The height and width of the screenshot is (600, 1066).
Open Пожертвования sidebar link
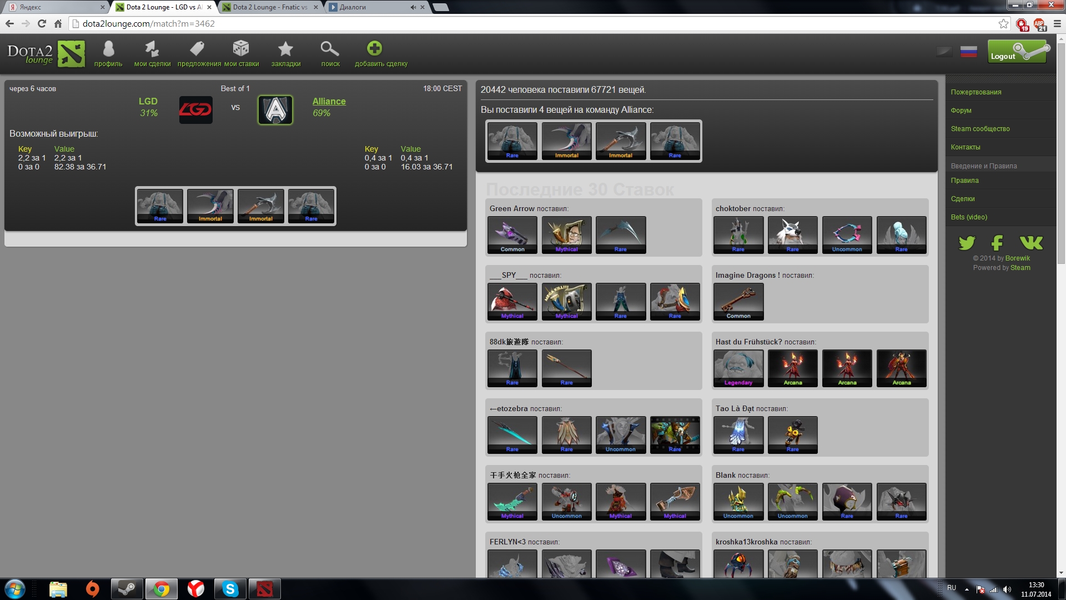(976, 92)
